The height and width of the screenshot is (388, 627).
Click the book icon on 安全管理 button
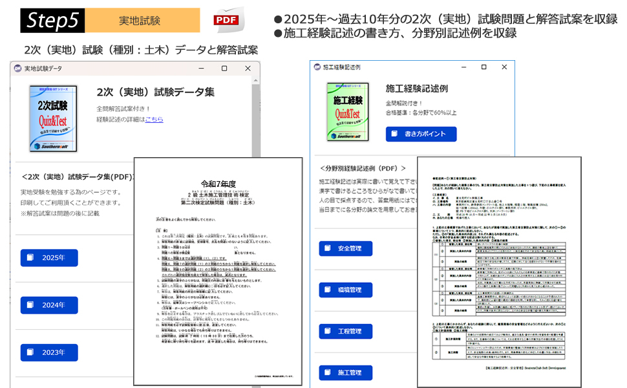pos(328,248)
